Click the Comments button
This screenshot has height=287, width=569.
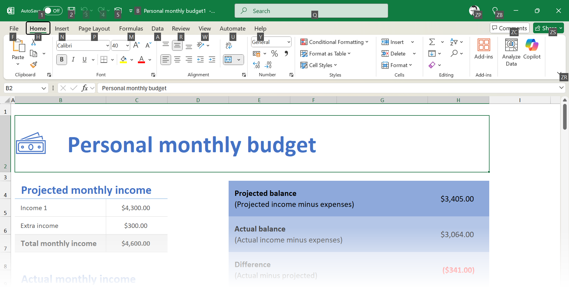[510, 28]
